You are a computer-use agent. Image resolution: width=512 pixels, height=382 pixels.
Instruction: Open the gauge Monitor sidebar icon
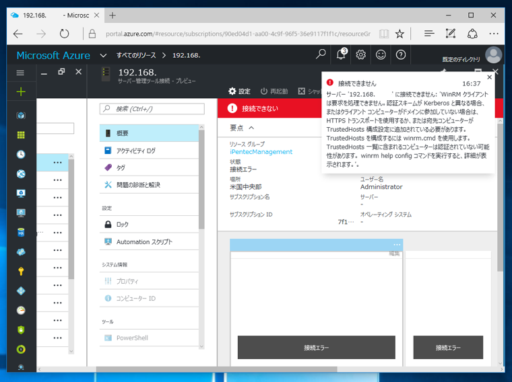click(21, 310)
